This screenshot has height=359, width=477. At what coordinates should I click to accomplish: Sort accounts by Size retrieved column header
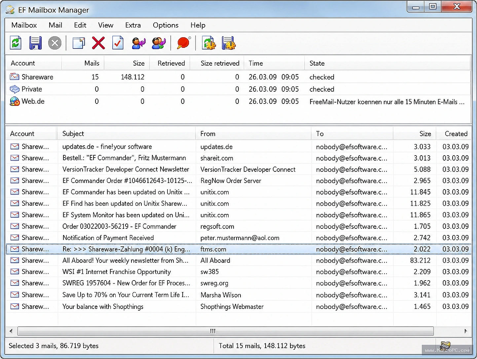[x=217, y=63]
